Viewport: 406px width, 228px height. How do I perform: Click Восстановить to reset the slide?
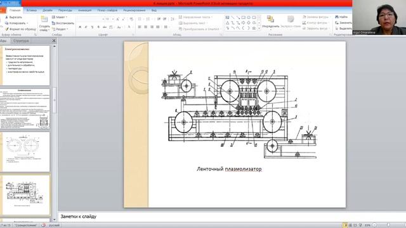[63, 23]
